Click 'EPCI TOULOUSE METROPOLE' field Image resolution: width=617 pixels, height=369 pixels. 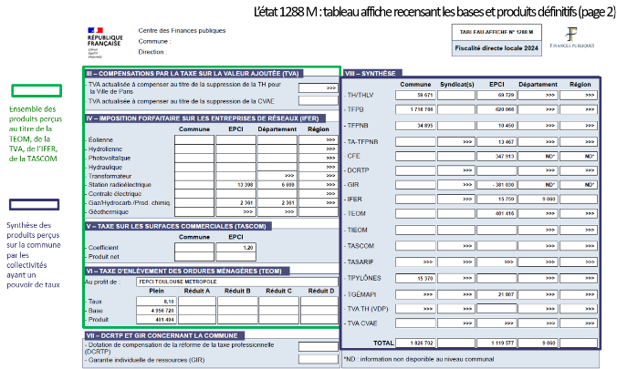(237, 282)
